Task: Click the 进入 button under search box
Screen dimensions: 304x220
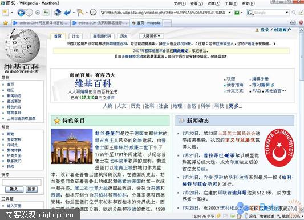Action: [x=14, y=189]
